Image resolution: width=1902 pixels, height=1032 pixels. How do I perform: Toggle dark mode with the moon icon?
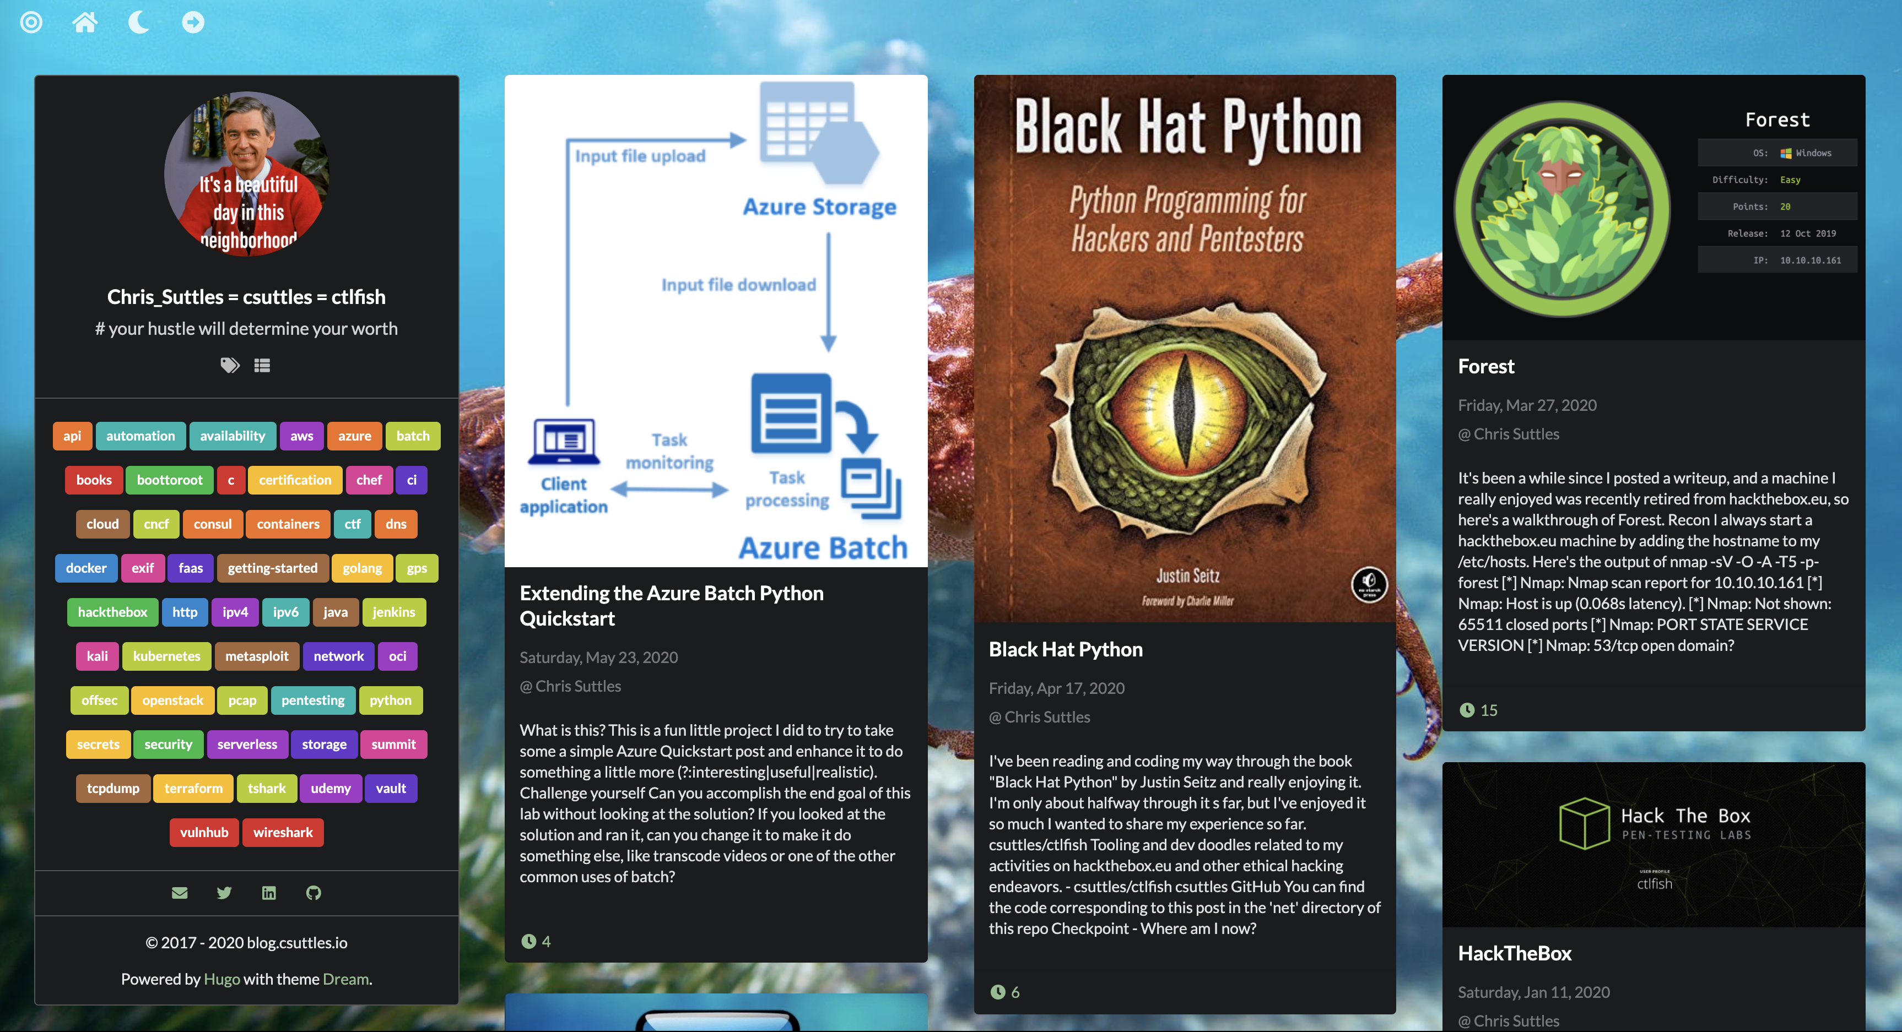tap(138, 22)
